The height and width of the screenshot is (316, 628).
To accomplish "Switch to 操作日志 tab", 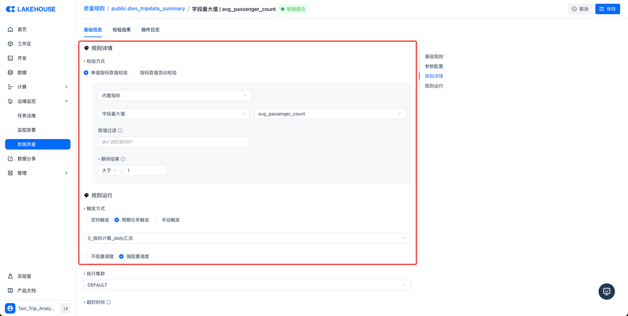I will tap(150, 30).
